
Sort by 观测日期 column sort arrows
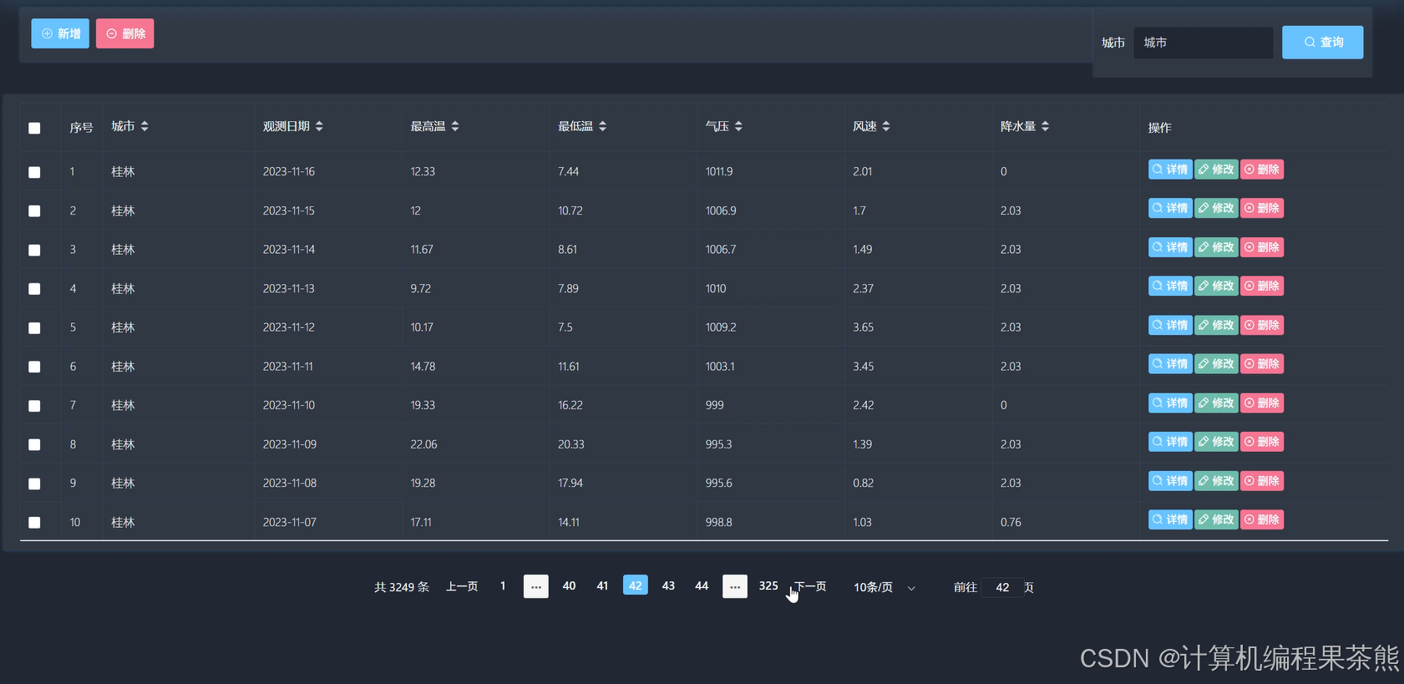pyautogui.click(x=319, y=126)
